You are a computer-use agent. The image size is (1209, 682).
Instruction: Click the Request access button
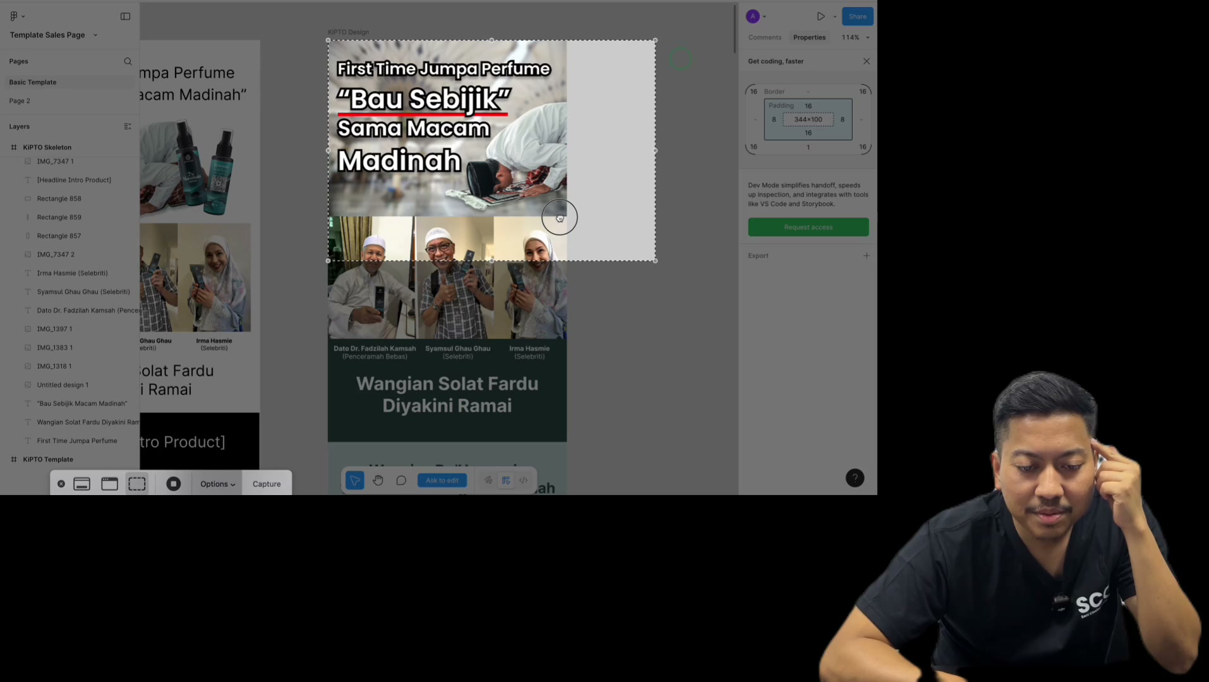808,227
